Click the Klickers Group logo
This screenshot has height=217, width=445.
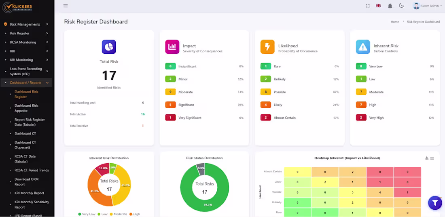pos(17,7)
